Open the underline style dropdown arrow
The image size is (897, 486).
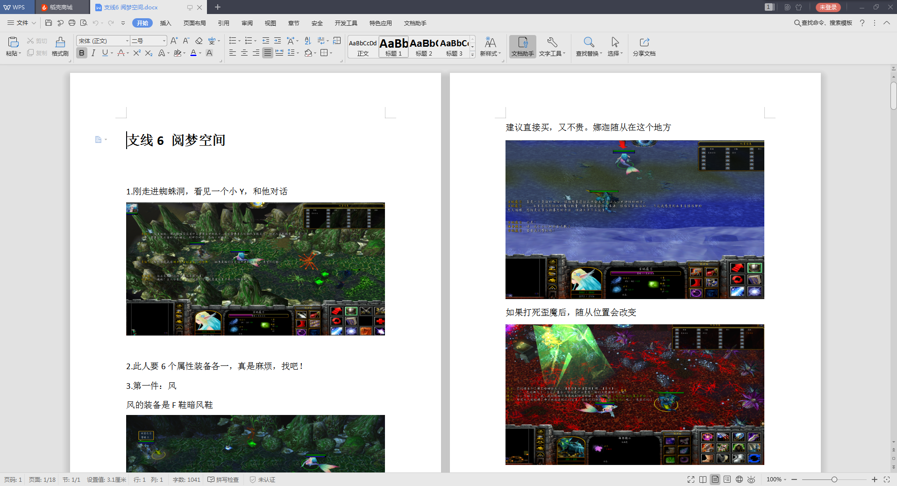pos(112,53)
